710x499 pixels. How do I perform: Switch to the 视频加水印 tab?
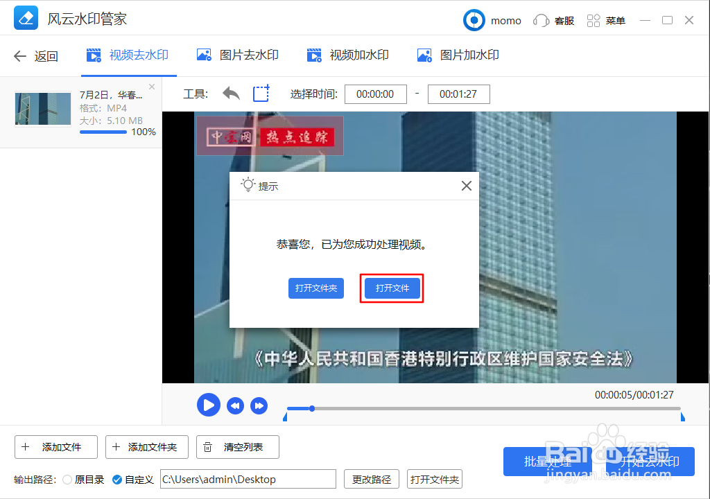pyautogui.click(x=347, y=55)
